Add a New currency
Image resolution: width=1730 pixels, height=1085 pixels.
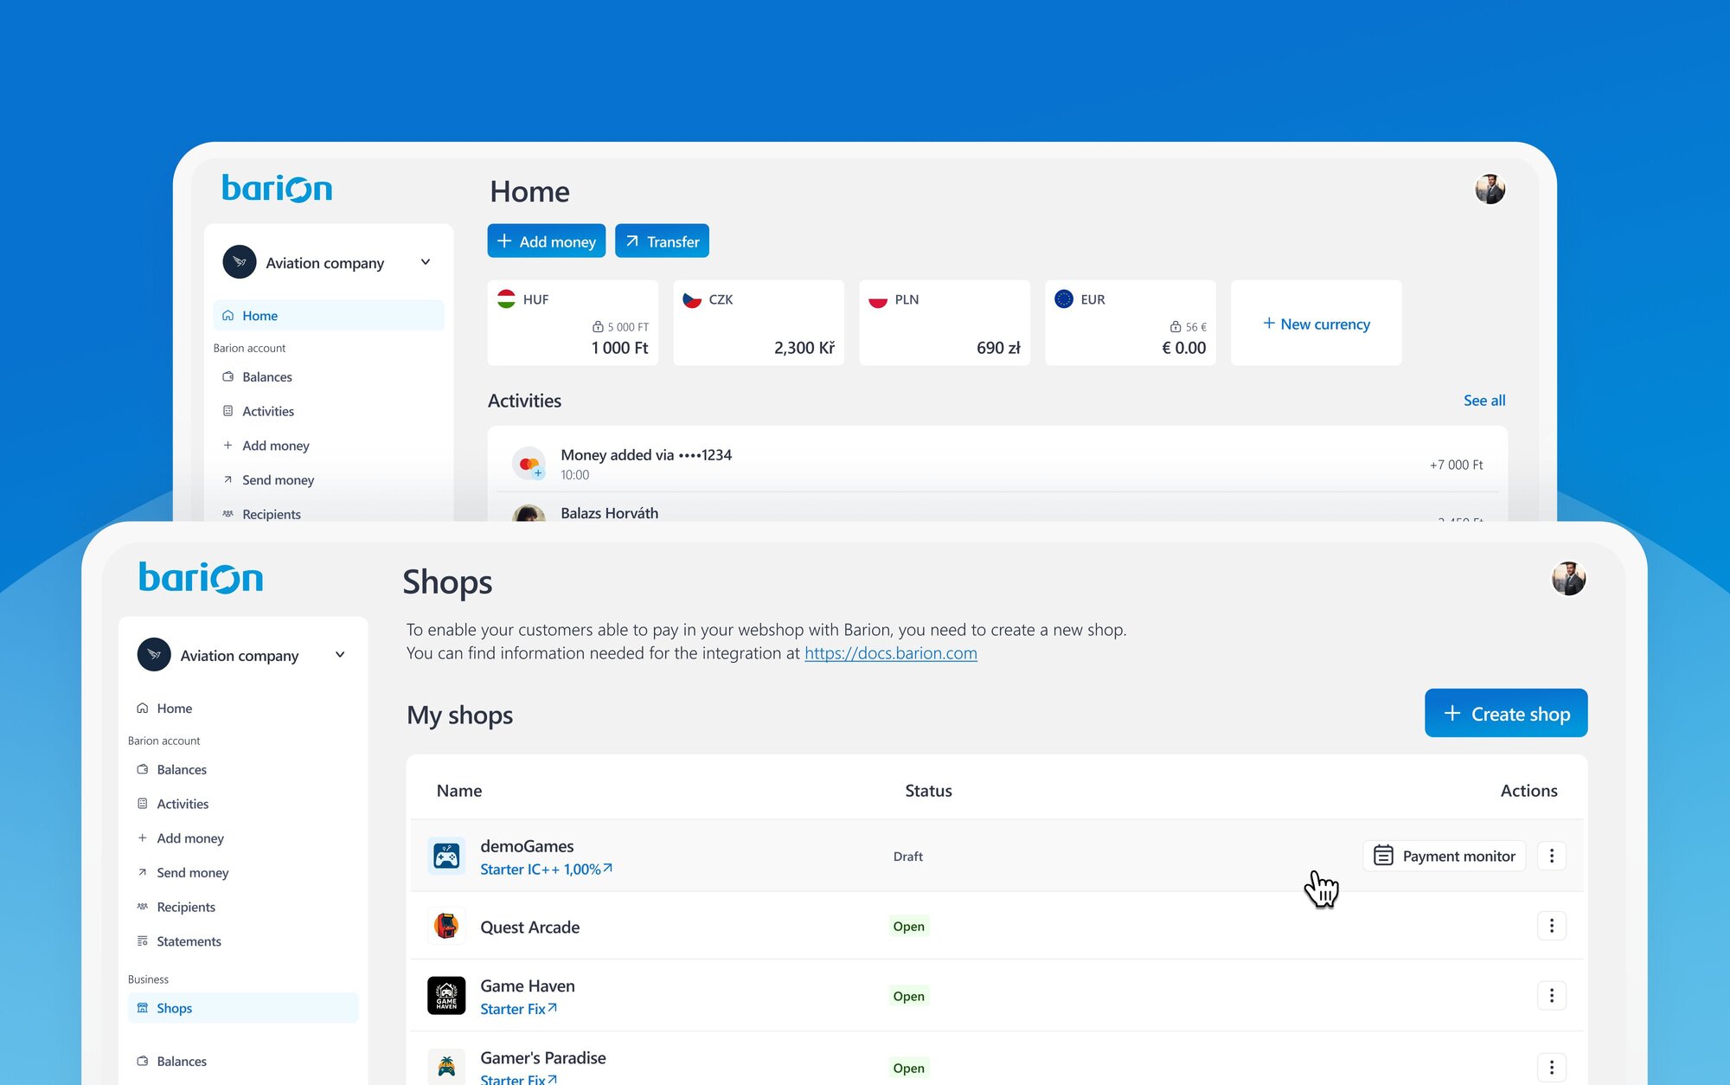coord(1317,324)
